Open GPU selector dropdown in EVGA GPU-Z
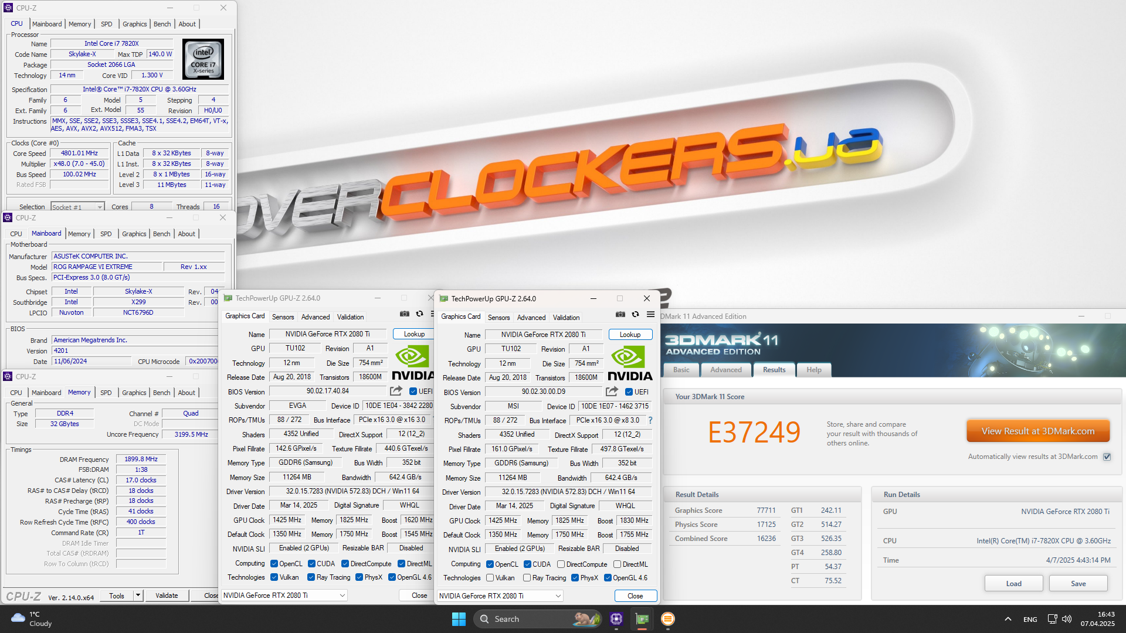Viewport: 1126px width, 633px height. pyautogui.click(x=284, y=595)
